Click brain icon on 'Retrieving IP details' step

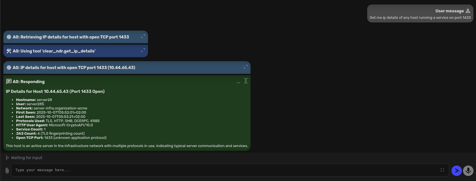click(9, 37)
